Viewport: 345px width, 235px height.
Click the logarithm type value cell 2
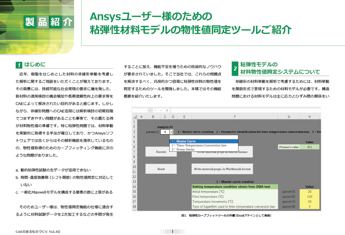(310, 207)
